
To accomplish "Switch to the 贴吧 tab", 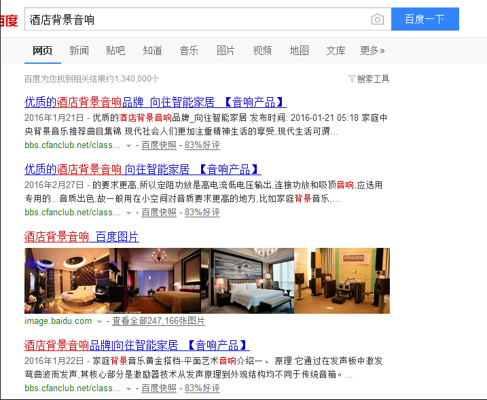I will pyautogui.click(x=115, y=50).
